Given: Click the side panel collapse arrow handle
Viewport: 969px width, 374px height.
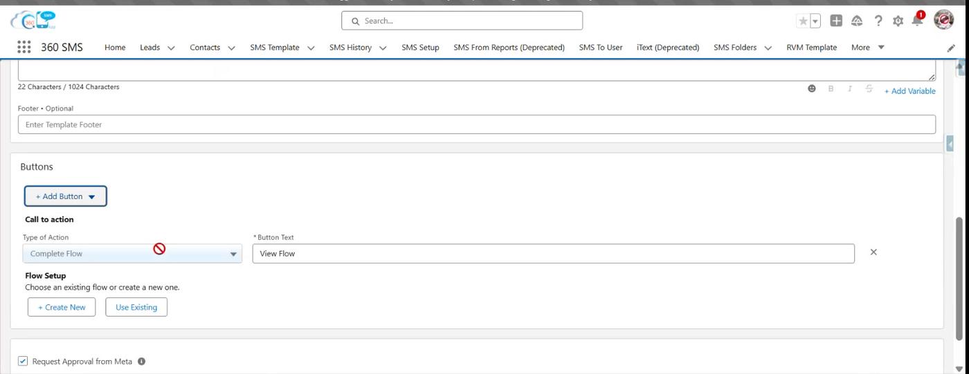Looking at the screenshot, I should click(950, 143).
